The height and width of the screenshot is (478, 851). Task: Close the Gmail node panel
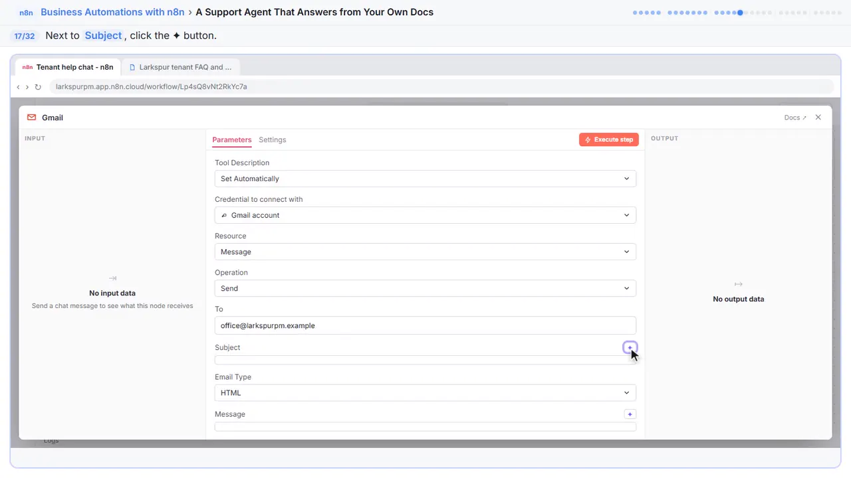point(818,118)
